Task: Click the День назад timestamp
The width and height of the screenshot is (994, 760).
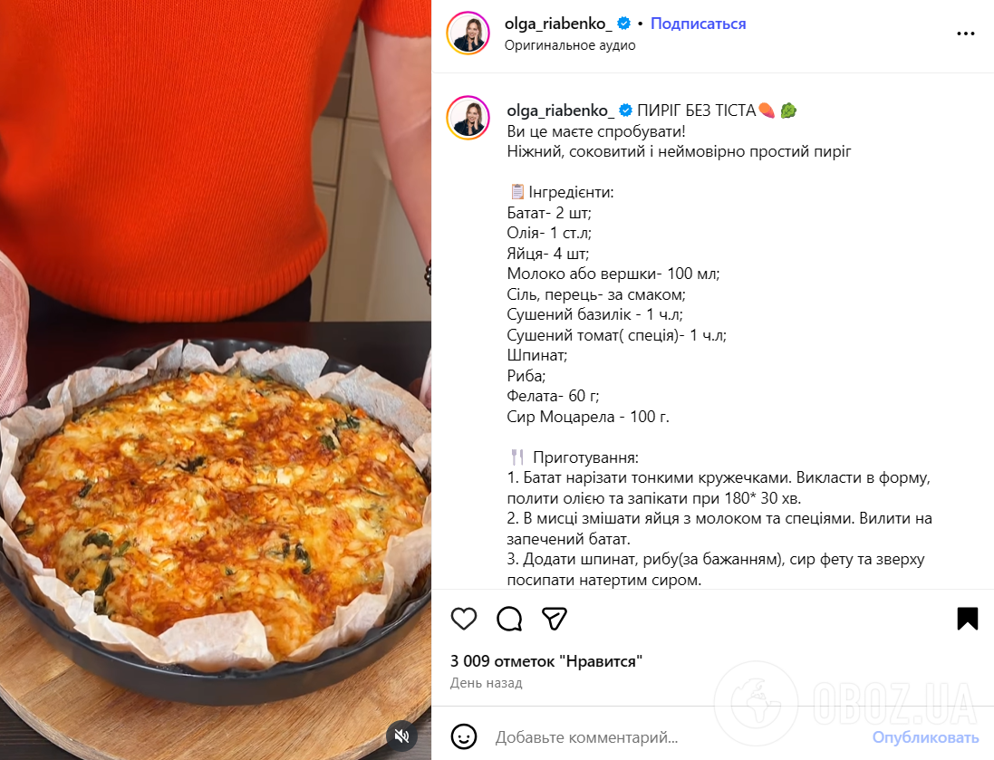Action: tap(487, 683)
